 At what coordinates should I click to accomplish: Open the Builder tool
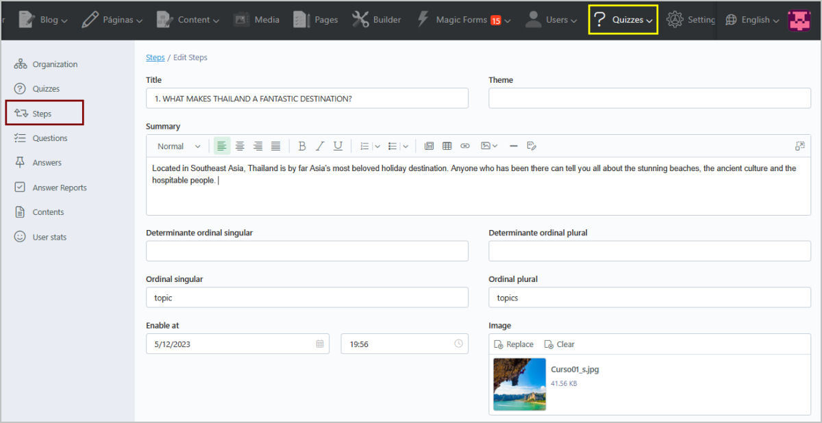tap(377, 20)
